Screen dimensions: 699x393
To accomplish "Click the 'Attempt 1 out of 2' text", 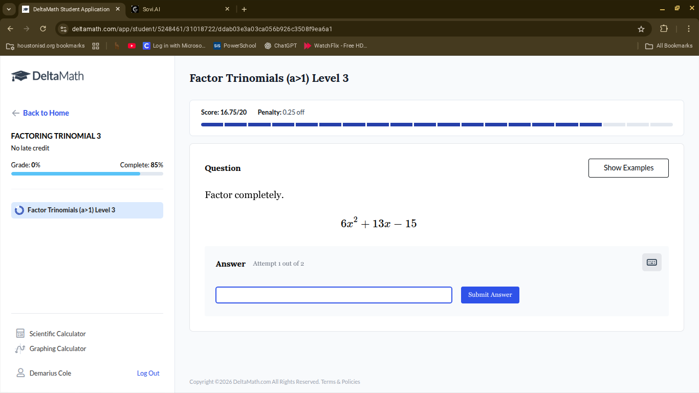I will pyautogui.click(x=278, y=264).
